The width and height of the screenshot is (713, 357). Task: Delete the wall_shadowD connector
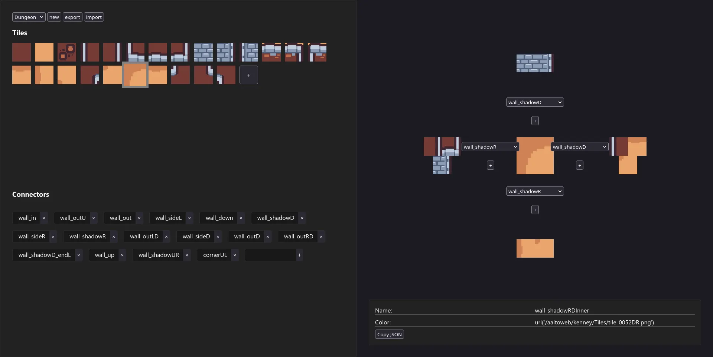302,218
